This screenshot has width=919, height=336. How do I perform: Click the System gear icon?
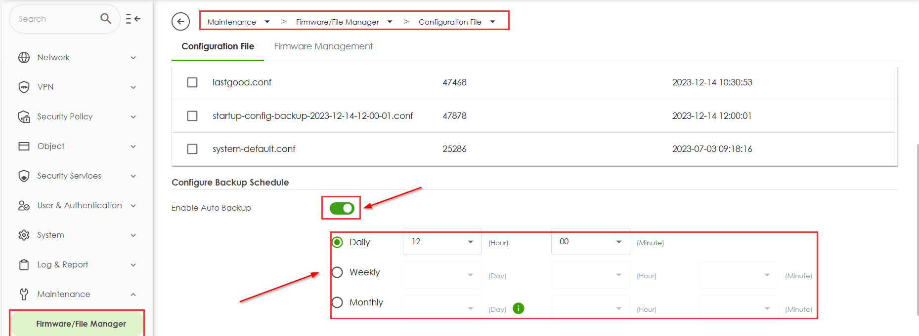[x=24, y=235]
